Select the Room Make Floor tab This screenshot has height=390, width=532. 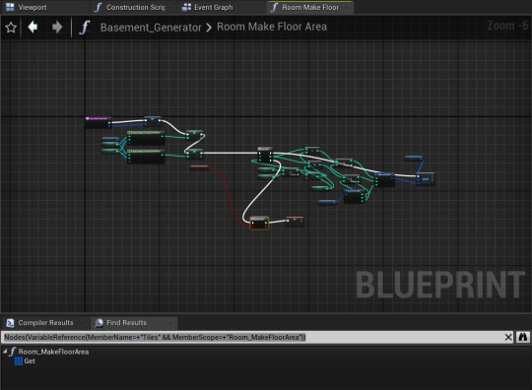pyautogui.click(x=310, y=7)
